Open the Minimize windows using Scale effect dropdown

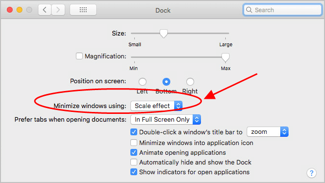click(157, 106)
